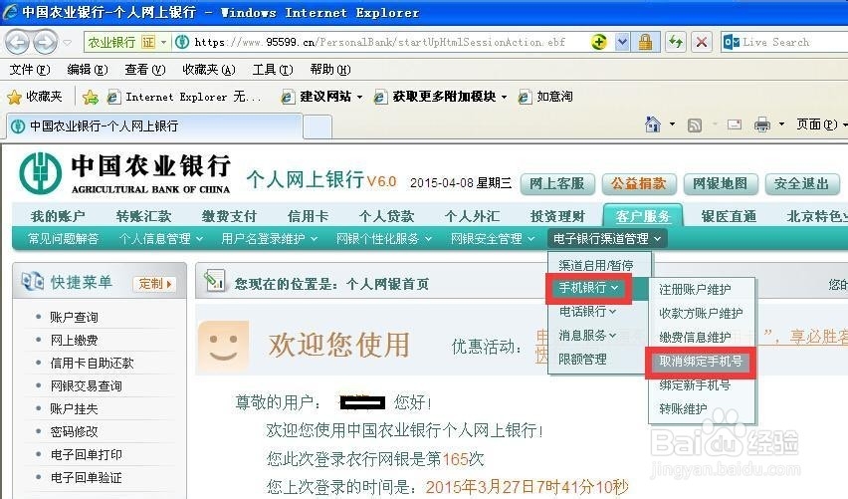
Task: Click the Refresh page icon
Action: [x=676, y=42]
